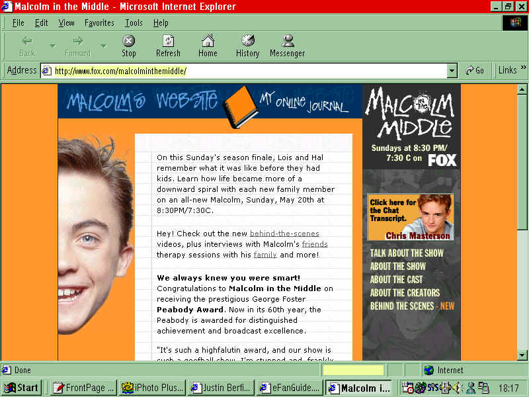Open the Back history dropdown arrow
Image resolution: width=529 pixels, height=397 pixels.
point(53,45)
